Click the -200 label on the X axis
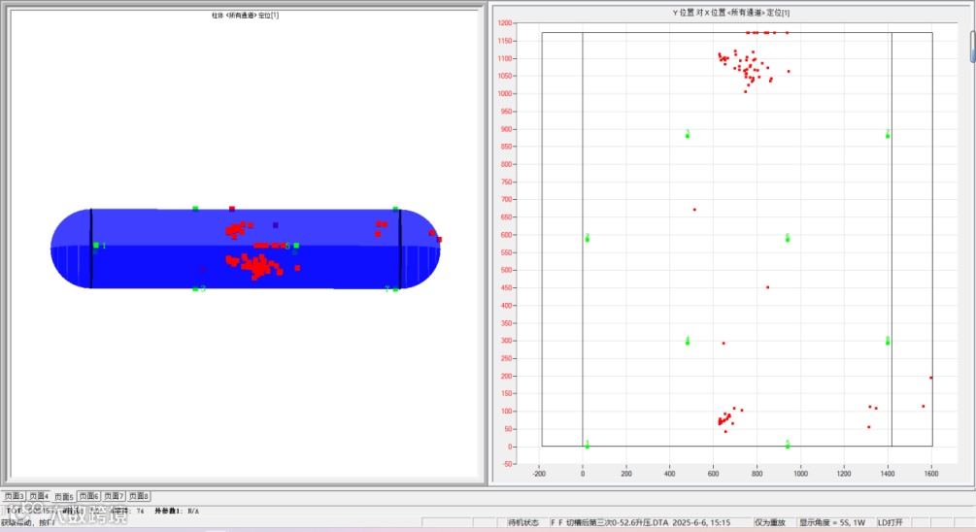Viewport: 976px width, 532px height. (539, 474)
